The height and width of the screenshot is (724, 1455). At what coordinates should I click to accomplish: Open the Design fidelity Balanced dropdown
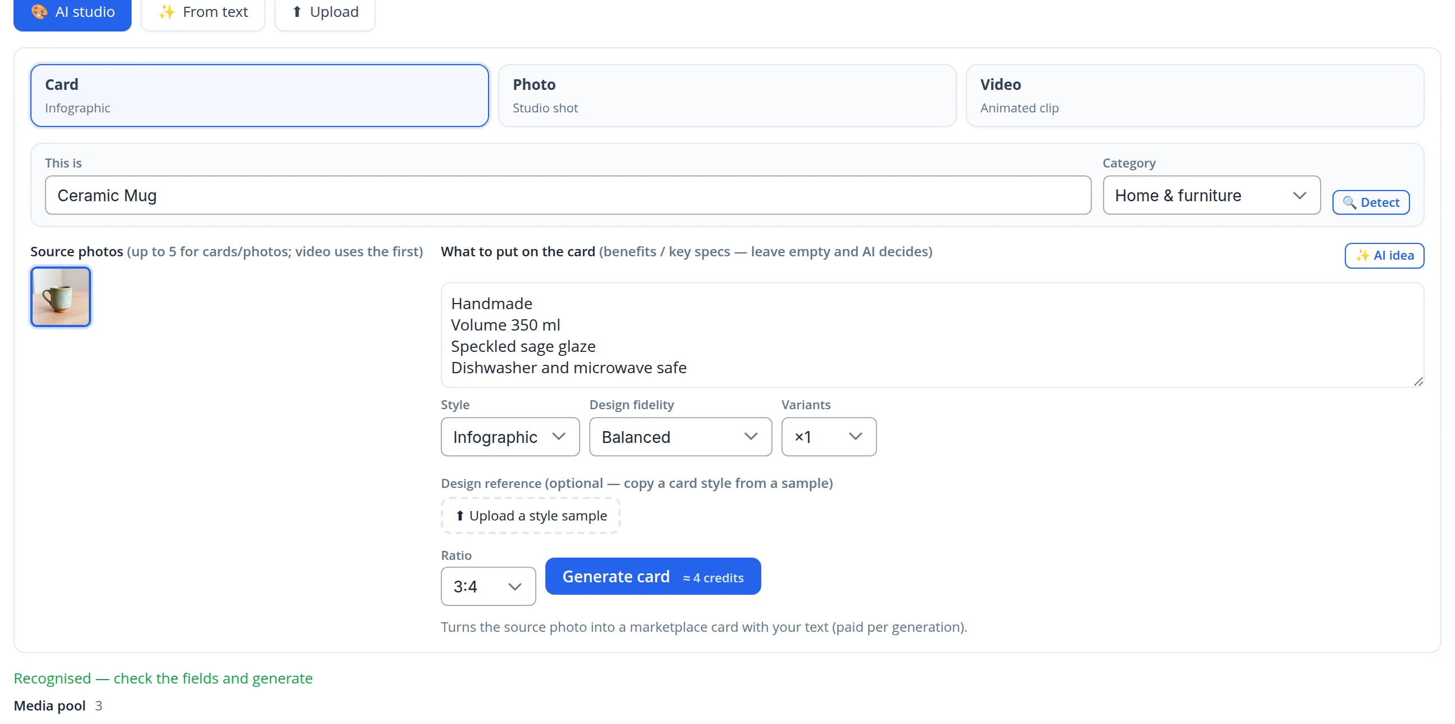pos(680,437)
